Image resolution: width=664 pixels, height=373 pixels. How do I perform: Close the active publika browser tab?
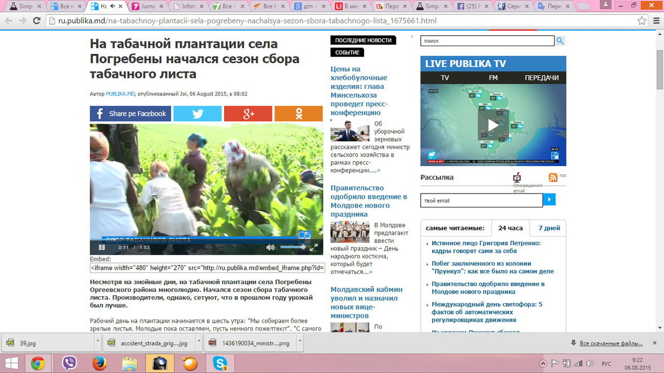click(121, 6)
